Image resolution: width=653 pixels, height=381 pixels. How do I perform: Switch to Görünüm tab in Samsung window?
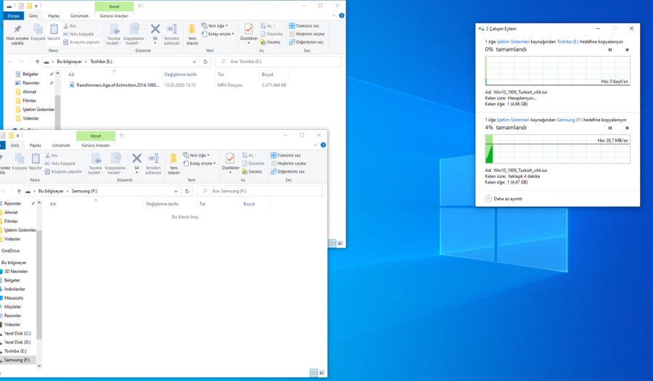tap(61, 145)
